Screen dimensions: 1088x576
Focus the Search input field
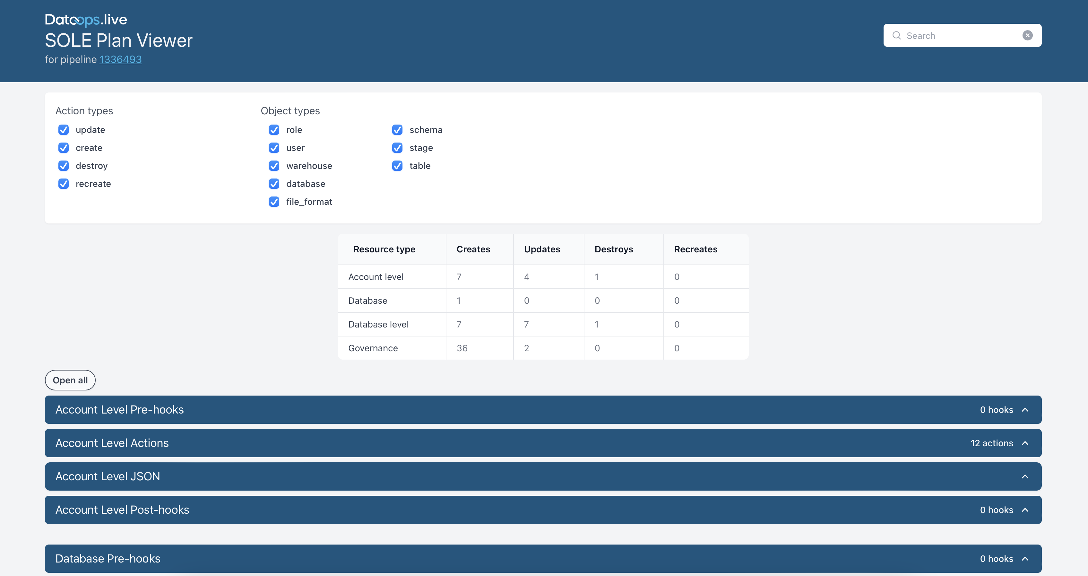(x=962, y=36)
